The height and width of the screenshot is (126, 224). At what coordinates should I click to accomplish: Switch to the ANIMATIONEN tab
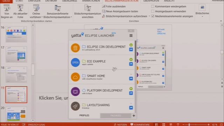point(91,1)
